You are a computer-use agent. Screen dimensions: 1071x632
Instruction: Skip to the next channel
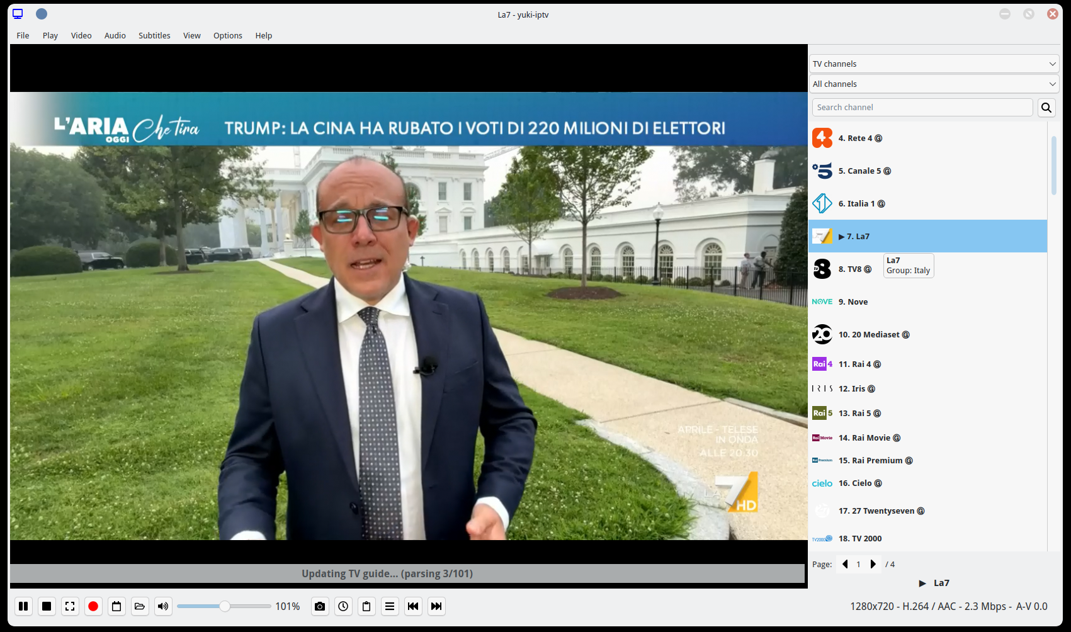(436, 606)
